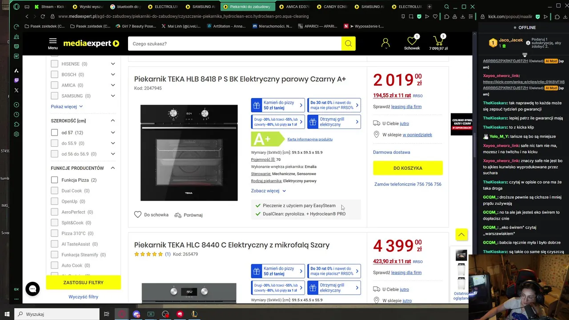Collapse the SZEROKOŚĆ [cm] filter section
569x320 pixels.
(113, 120)
